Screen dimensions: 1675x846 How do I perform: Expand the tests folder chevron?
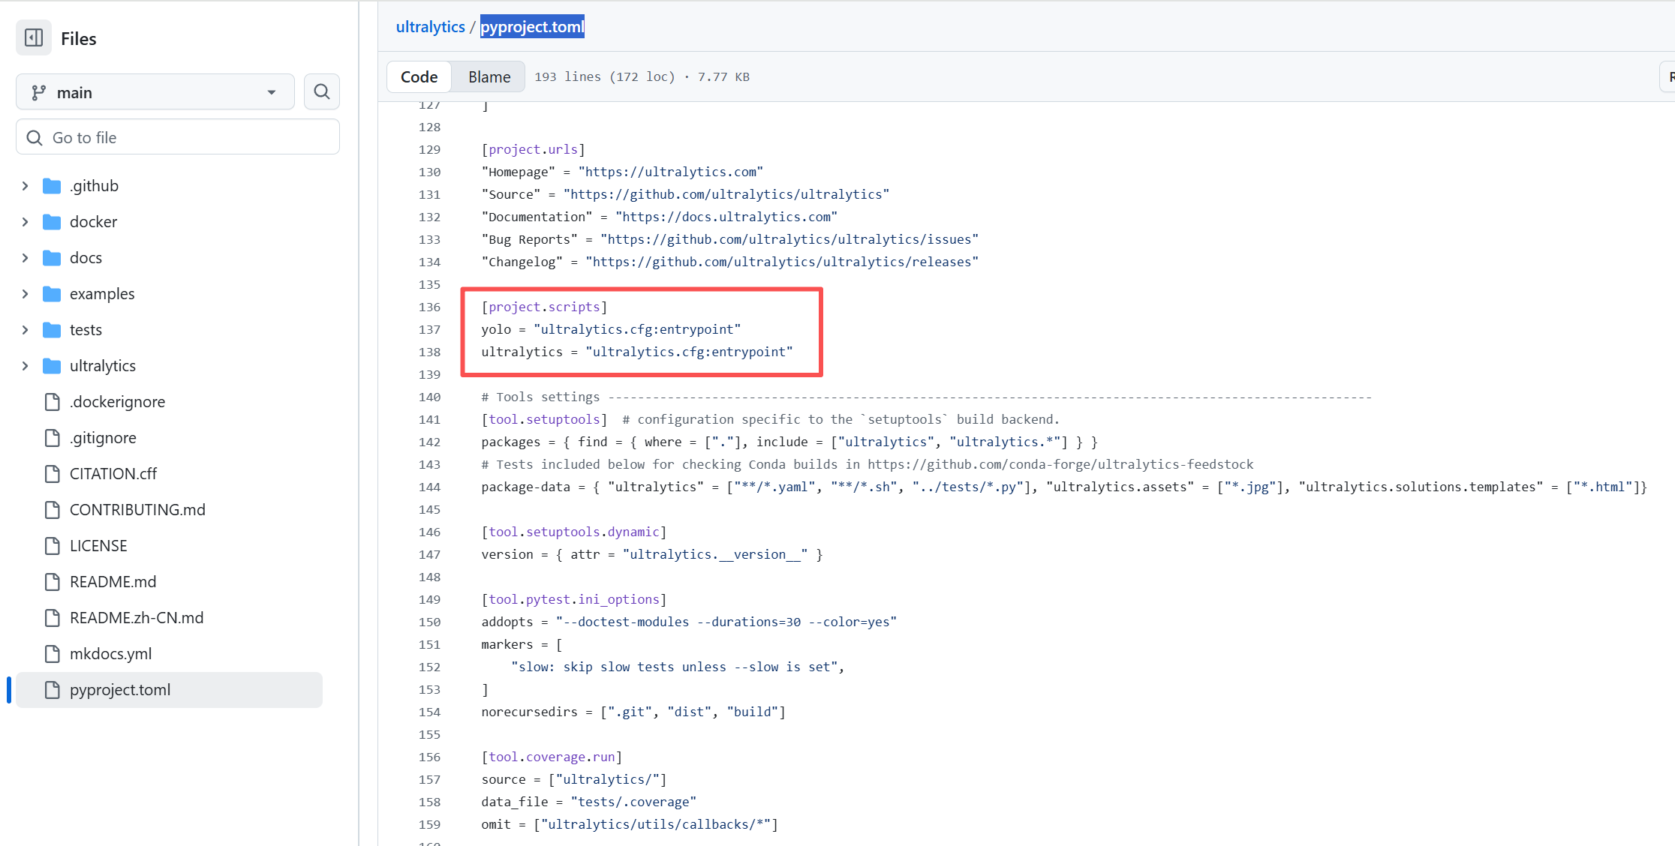pyautogui.click(x=25, y=330)
